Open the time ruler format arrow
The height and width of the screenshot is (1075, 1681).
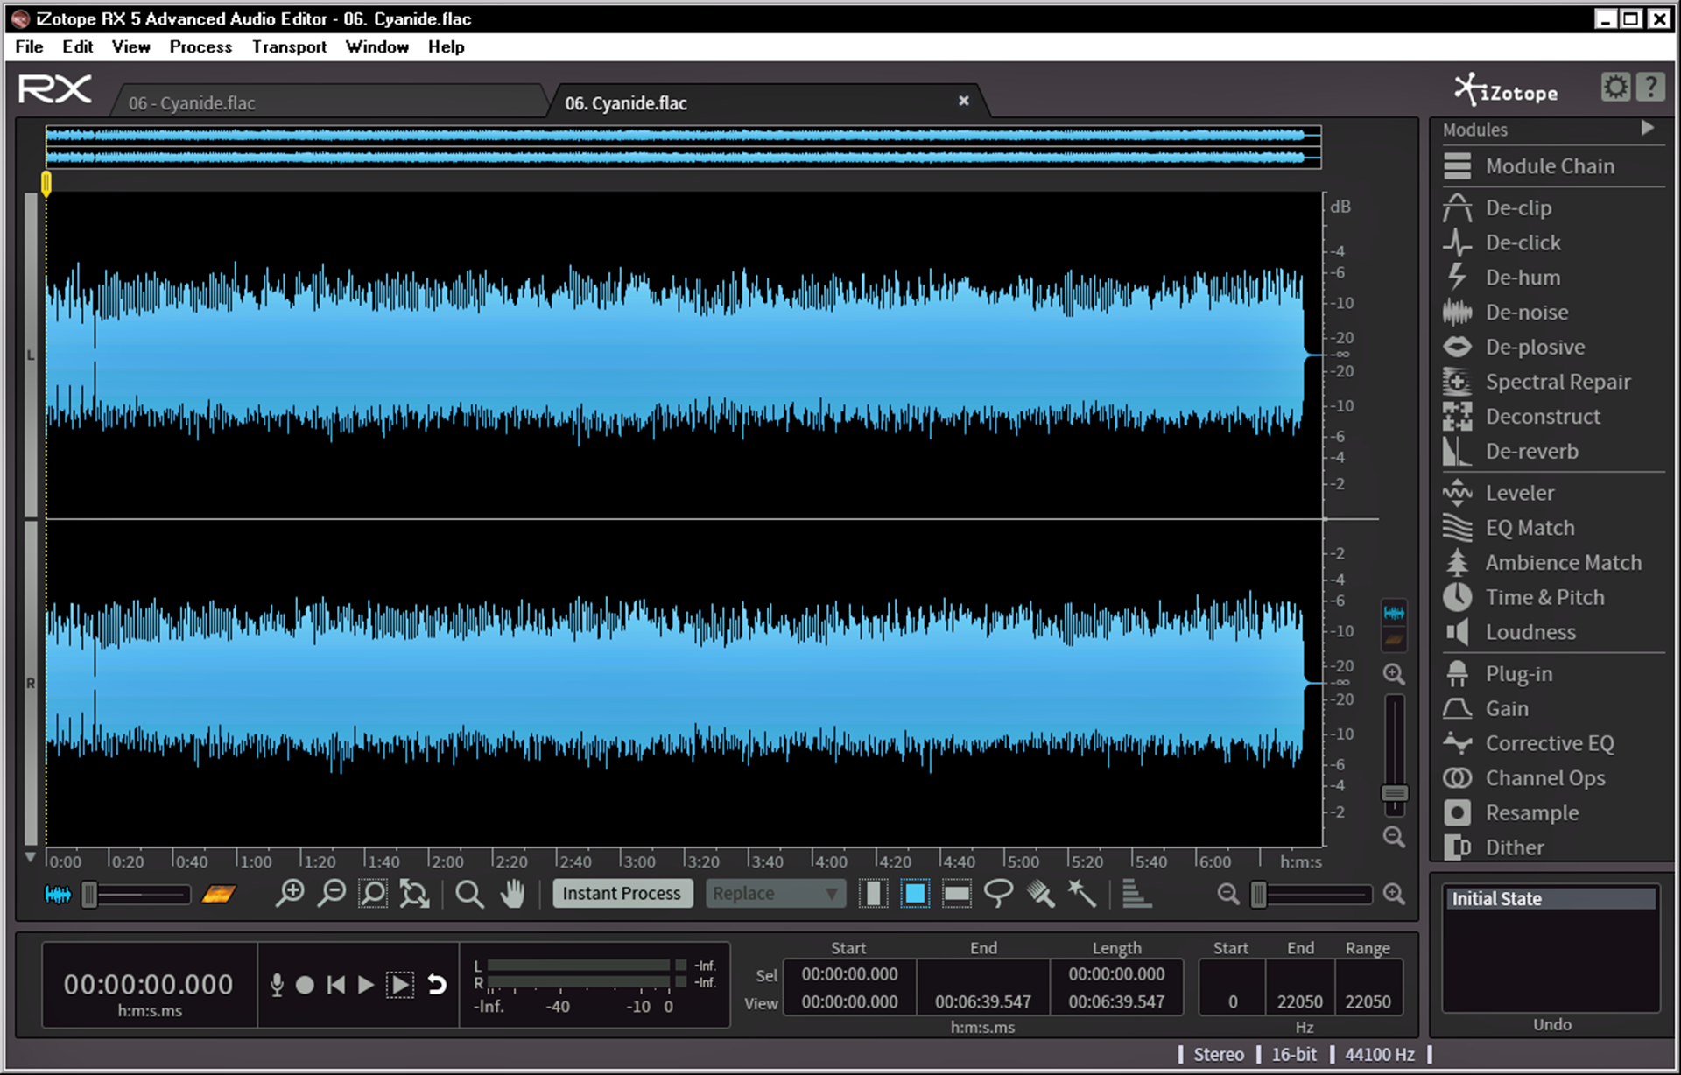click(31, 858)
